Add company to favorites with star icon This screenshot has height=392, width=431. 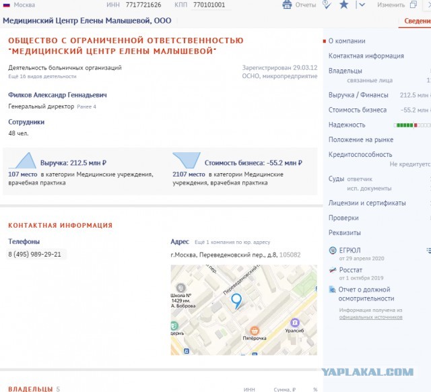tap(343, 5)
